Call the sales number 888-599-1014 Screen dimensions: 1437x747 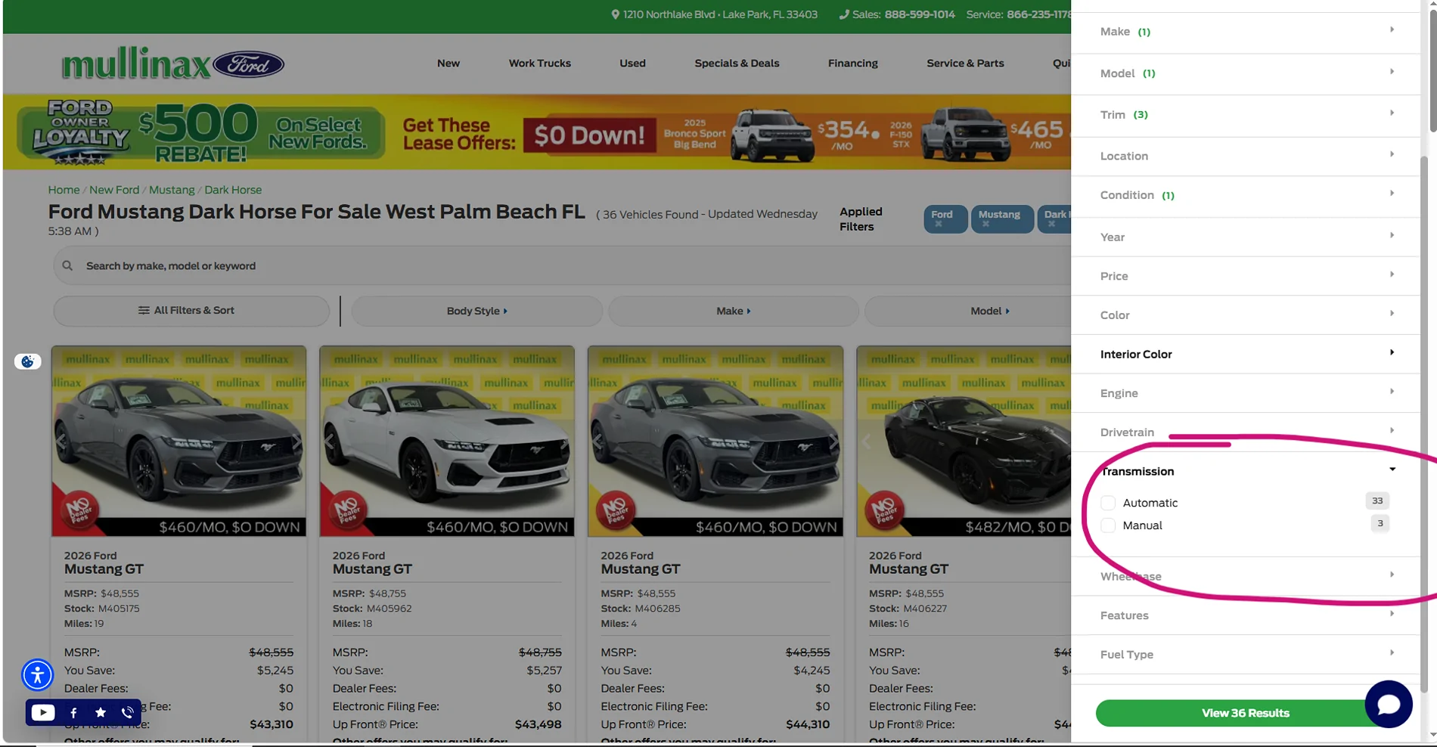pyautogui.click(x=920, y=14)
